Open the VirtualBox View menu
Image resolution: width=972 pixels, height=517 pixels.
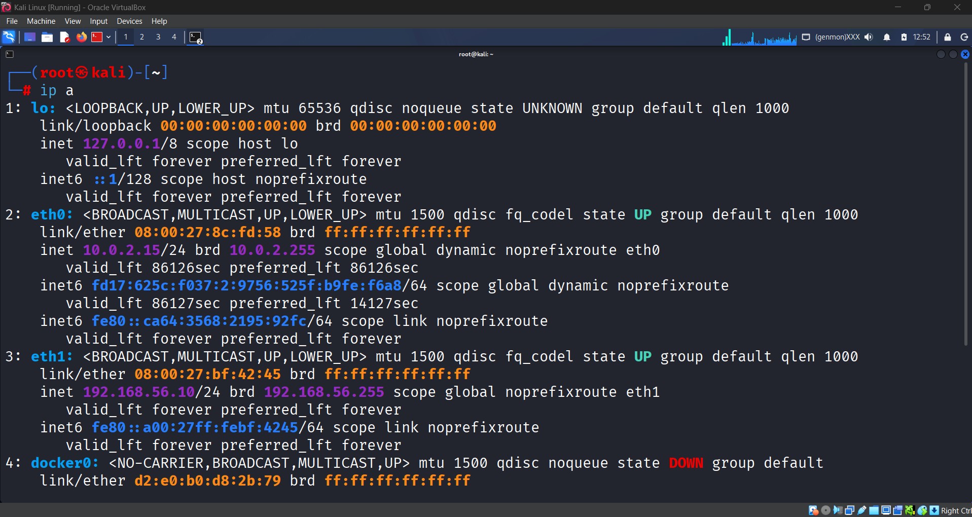(x=73, y=21)
